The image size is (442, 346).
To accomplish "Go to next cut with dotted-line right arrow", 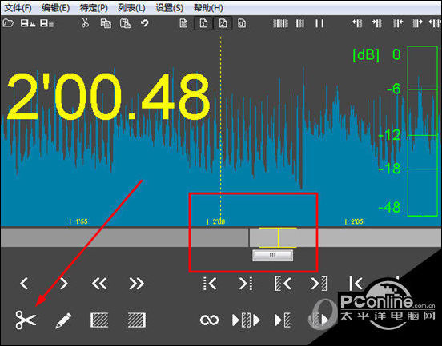I will click(246, 283).
